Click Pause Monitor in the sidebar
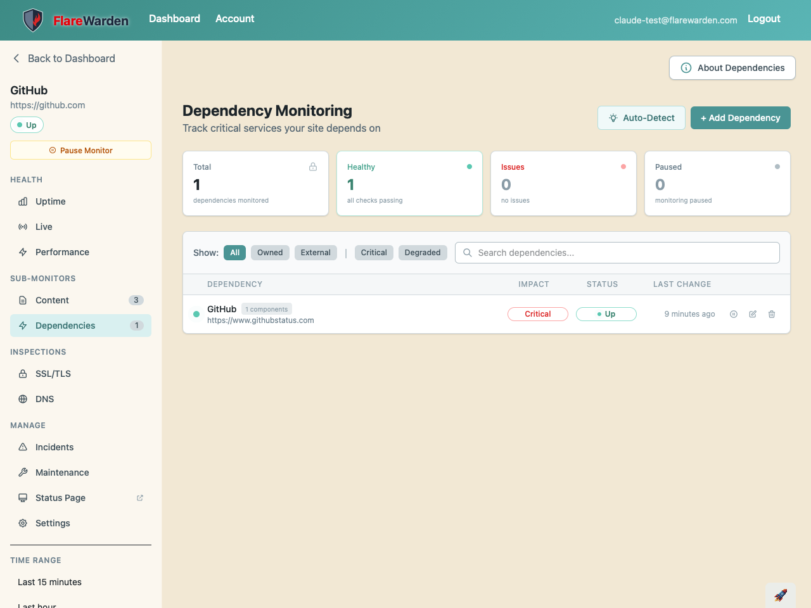 (80, 150)
